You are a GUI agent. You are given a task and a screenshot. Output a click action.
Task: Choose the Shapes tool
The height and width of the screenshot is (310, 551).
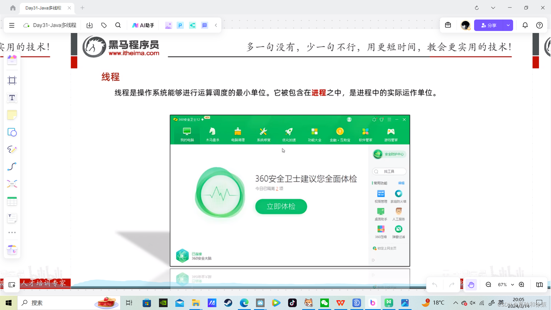[12, 132]
